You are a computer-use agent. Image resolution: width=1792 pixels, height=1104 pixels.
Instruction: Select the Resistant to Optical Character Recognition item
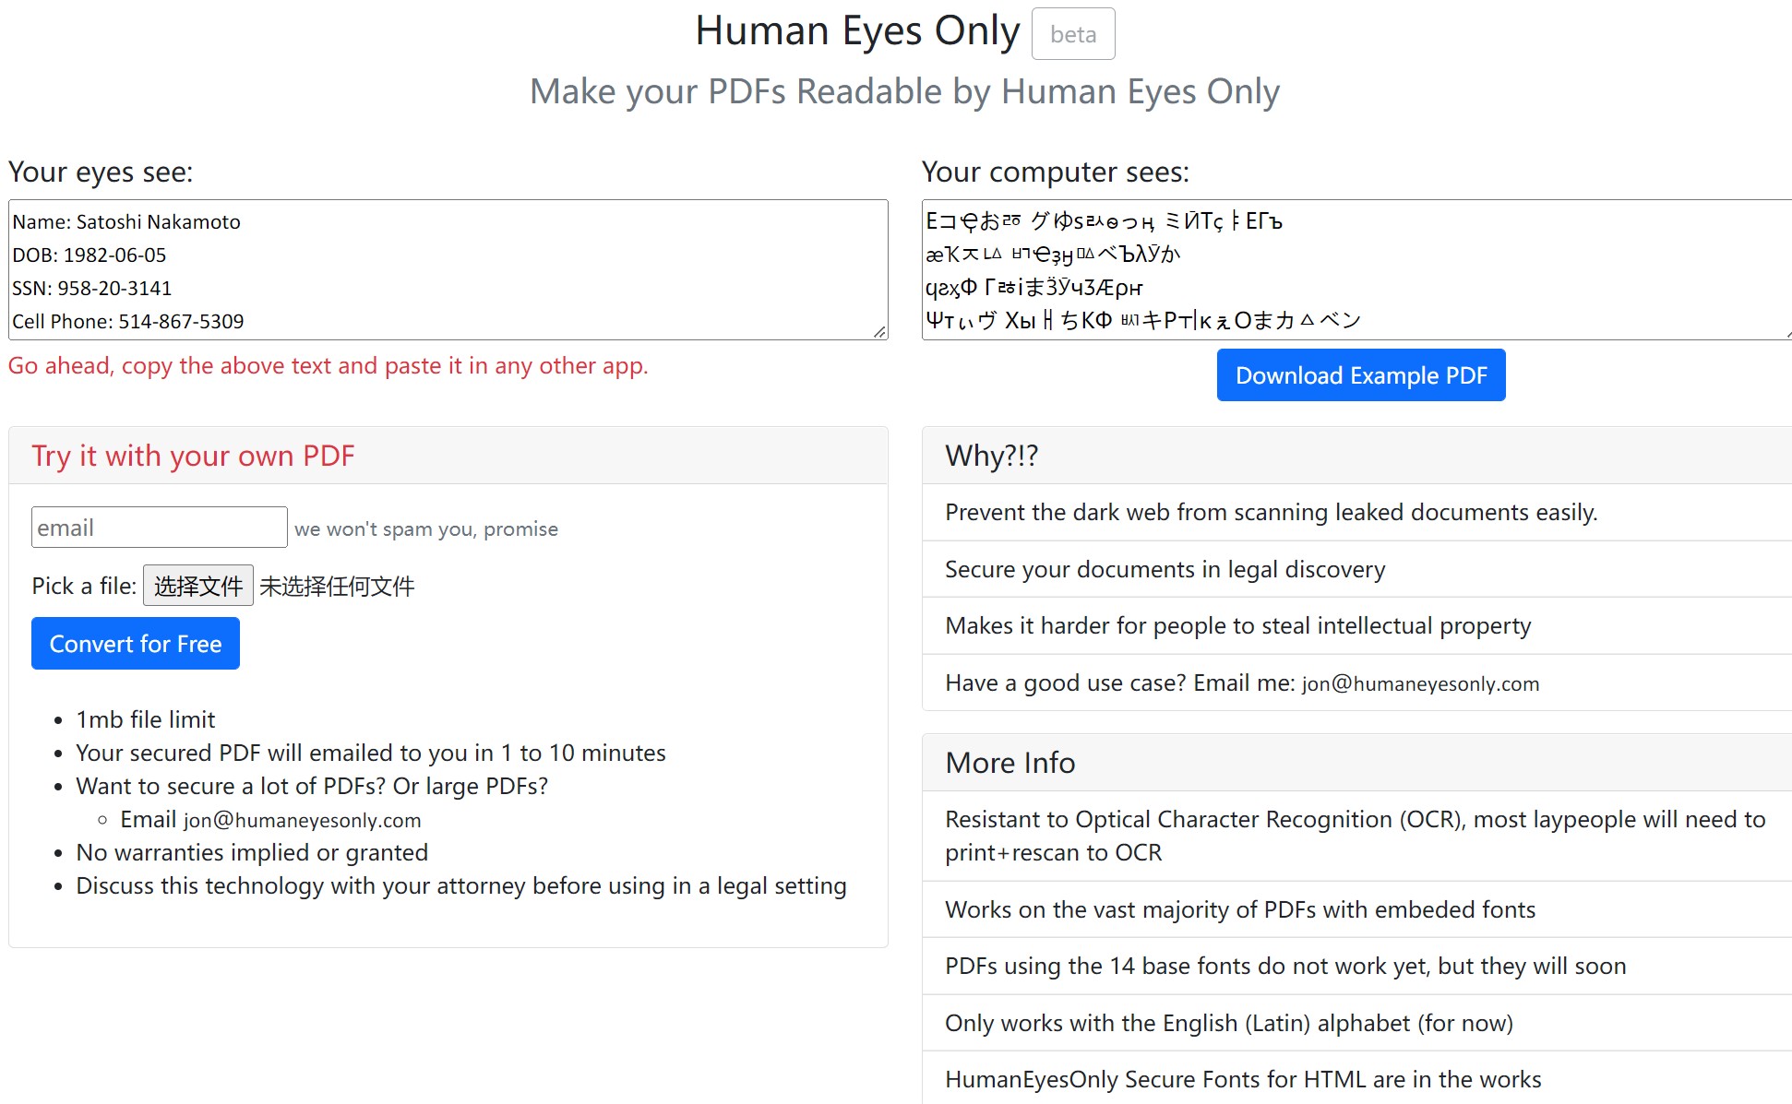(1355, 836)
